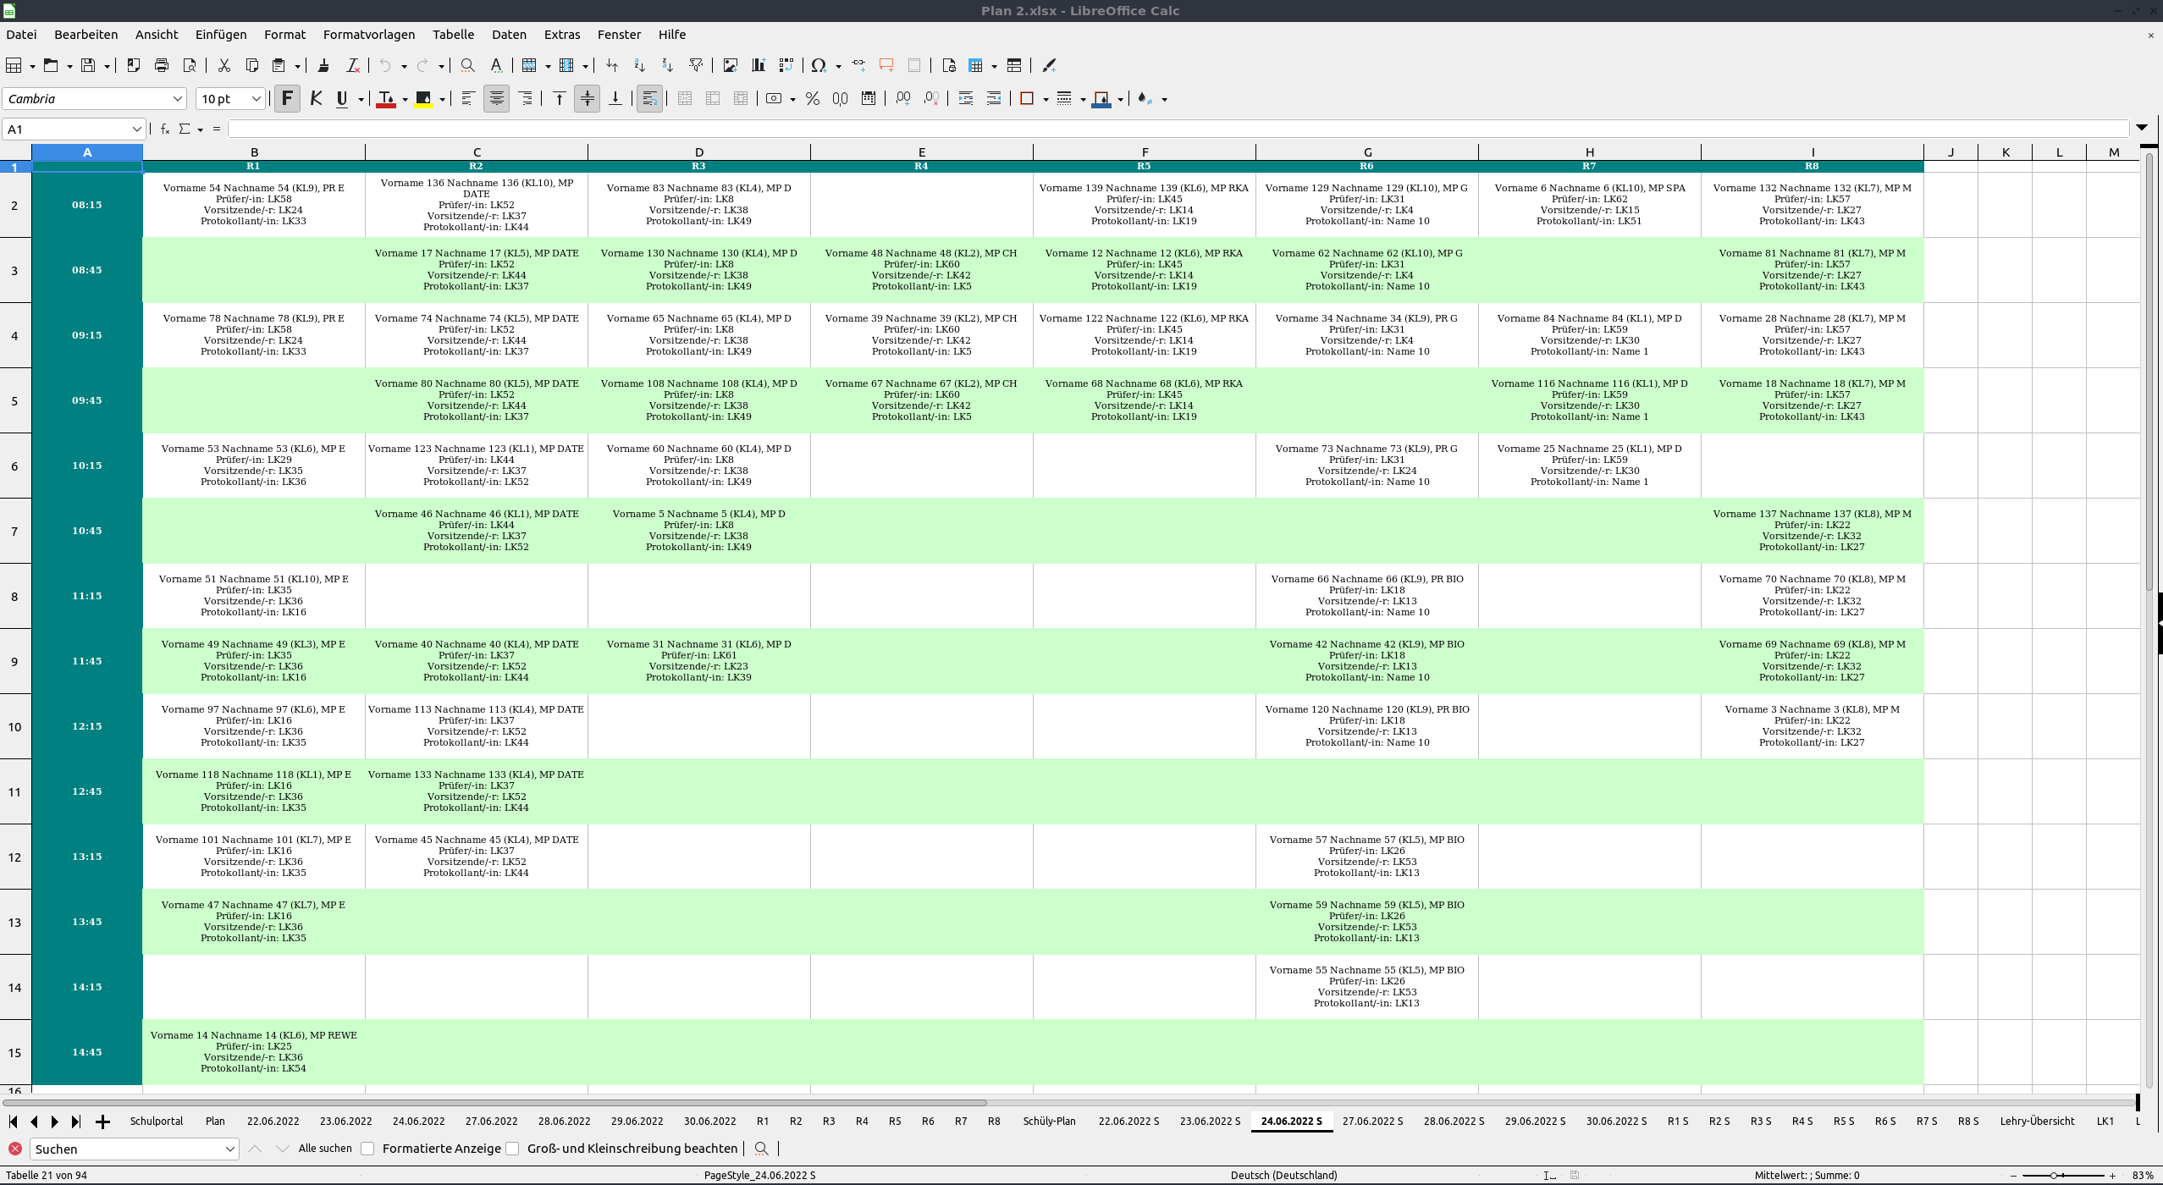
Task: Check Groß- und Kleinschreibung beachten
Action: click(512, 1149)
